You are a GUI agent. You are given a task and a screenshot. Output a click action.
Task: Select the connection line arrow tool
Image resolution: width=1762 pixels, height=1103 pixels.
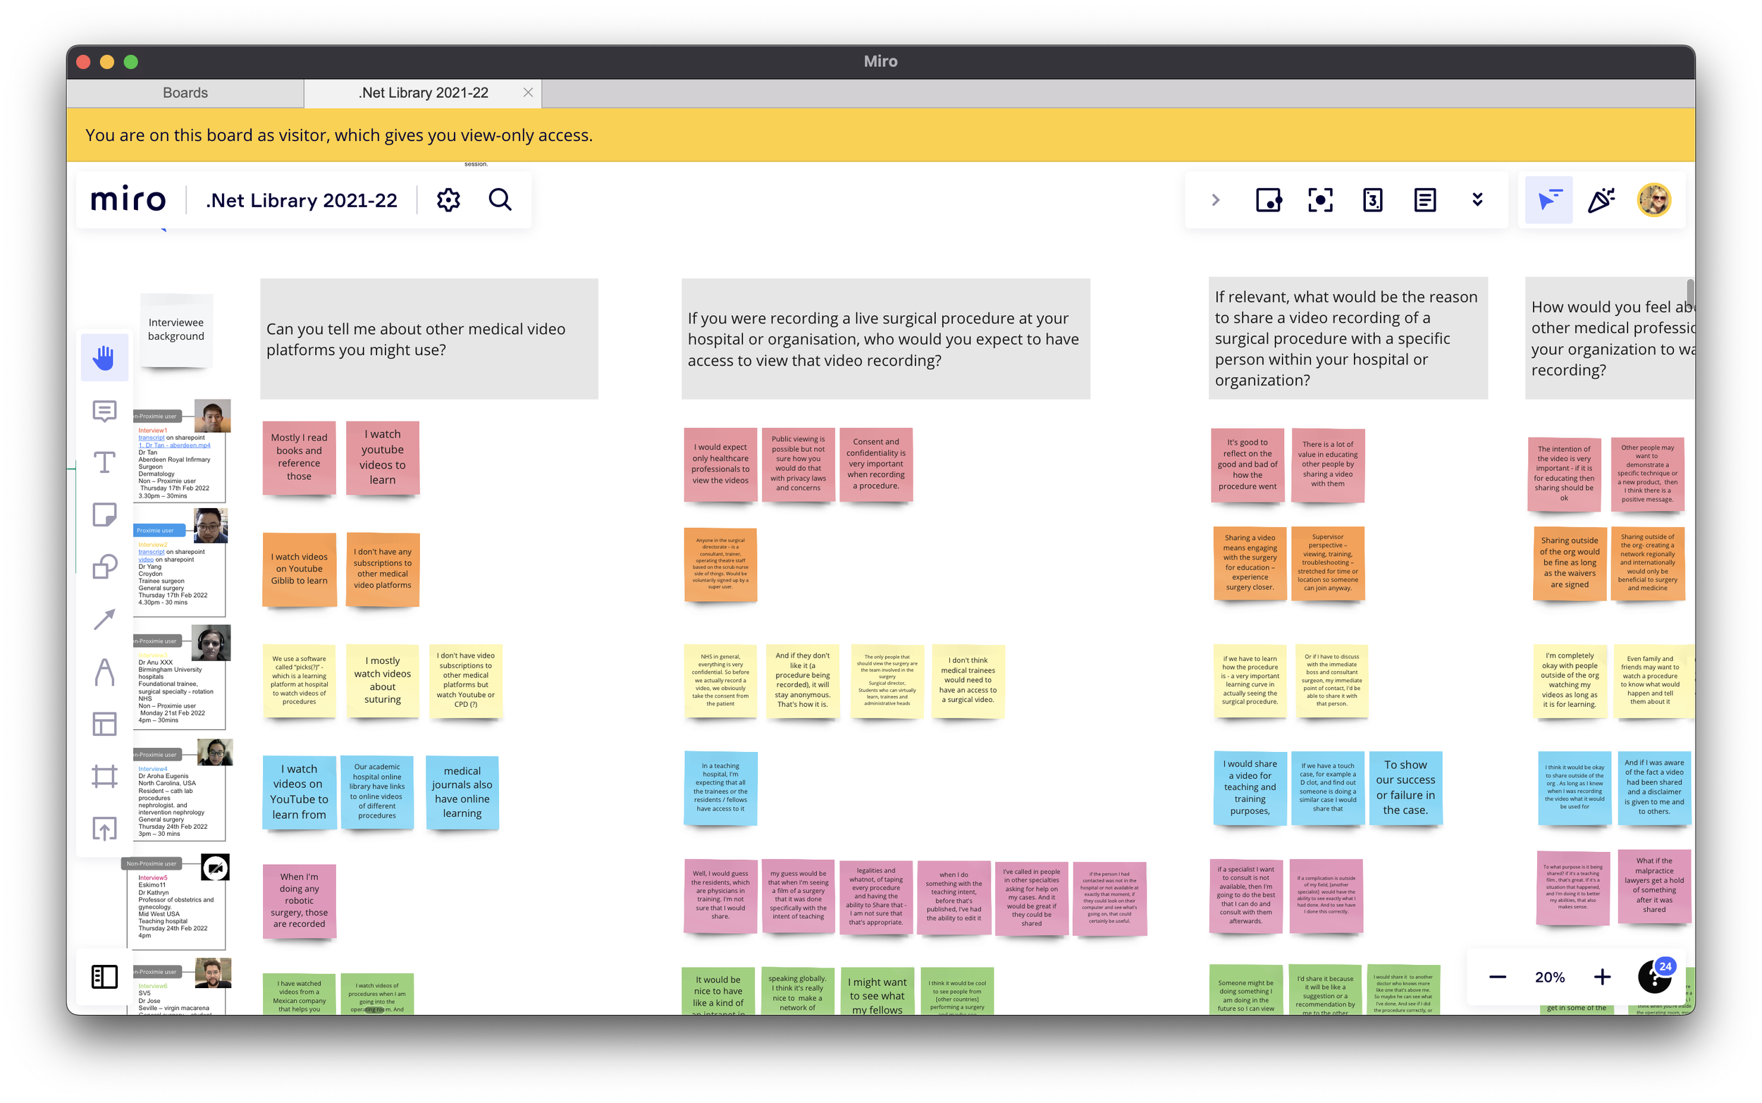[104, 619]
